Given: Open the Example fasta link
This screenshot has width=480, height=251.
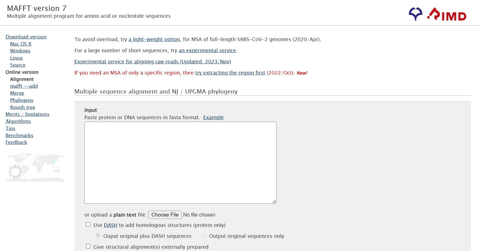Looking at the screenshot, I should click(213, 117).
